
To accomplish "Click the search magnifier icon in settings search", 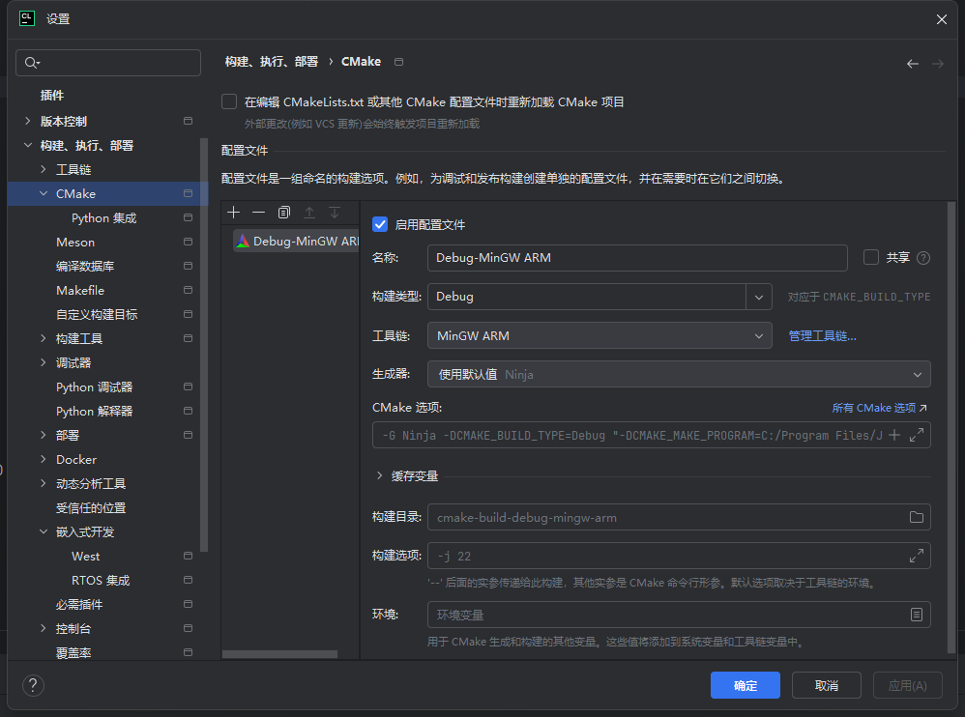I will (x=31, y=63).
